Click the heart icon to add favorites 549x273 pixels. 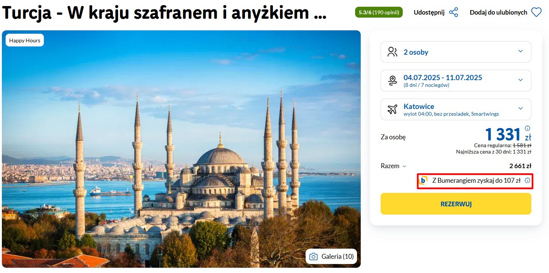[537, 12]
